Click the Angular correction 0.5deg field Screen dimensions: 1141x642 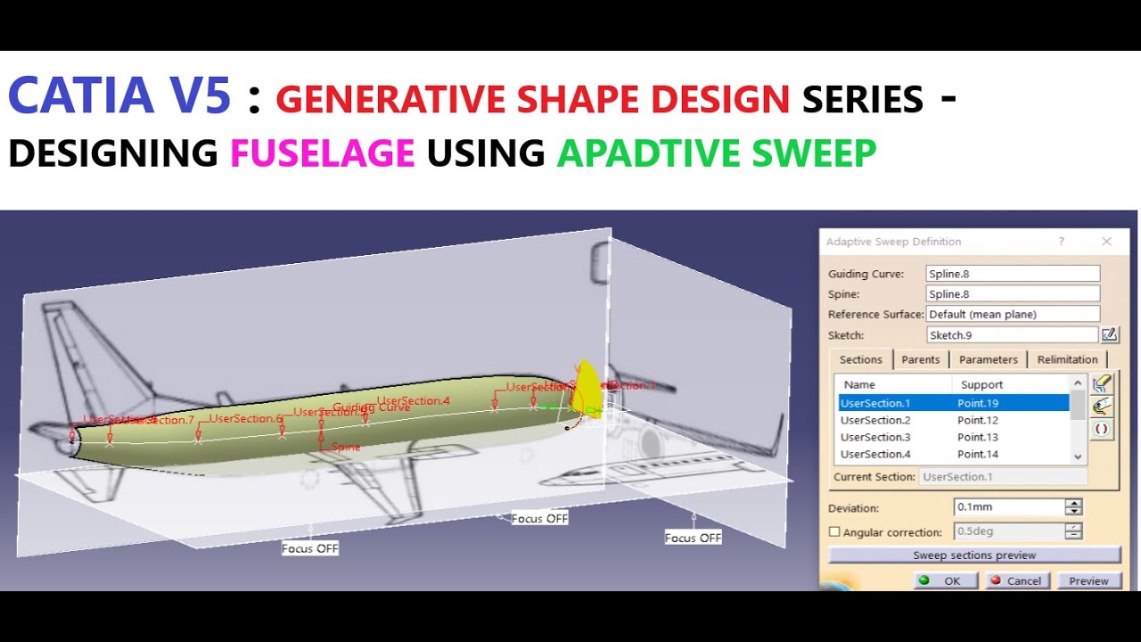1009,531
